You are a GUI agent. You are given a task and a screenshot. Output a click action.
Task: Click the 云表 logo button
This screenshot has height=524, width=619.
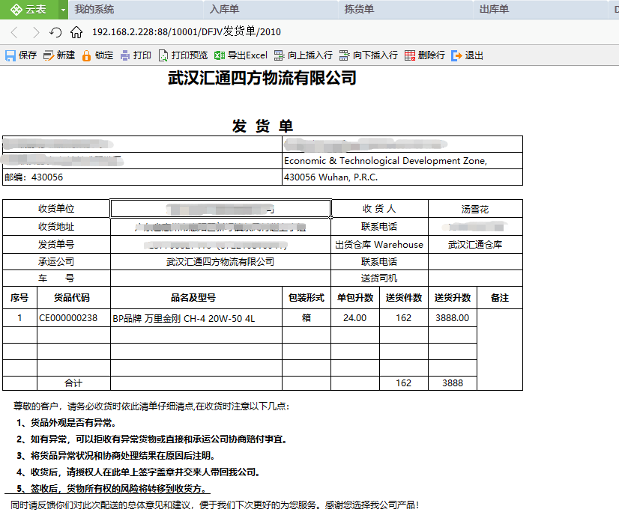pos(29,10)
